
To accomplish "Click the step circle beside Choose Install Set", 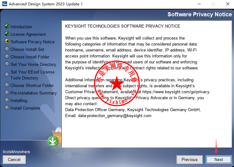I will tap(7, 49).
